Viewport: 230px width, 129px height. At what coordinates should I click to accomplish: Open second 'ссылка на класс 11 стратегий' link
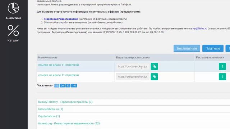coord(59,75)
